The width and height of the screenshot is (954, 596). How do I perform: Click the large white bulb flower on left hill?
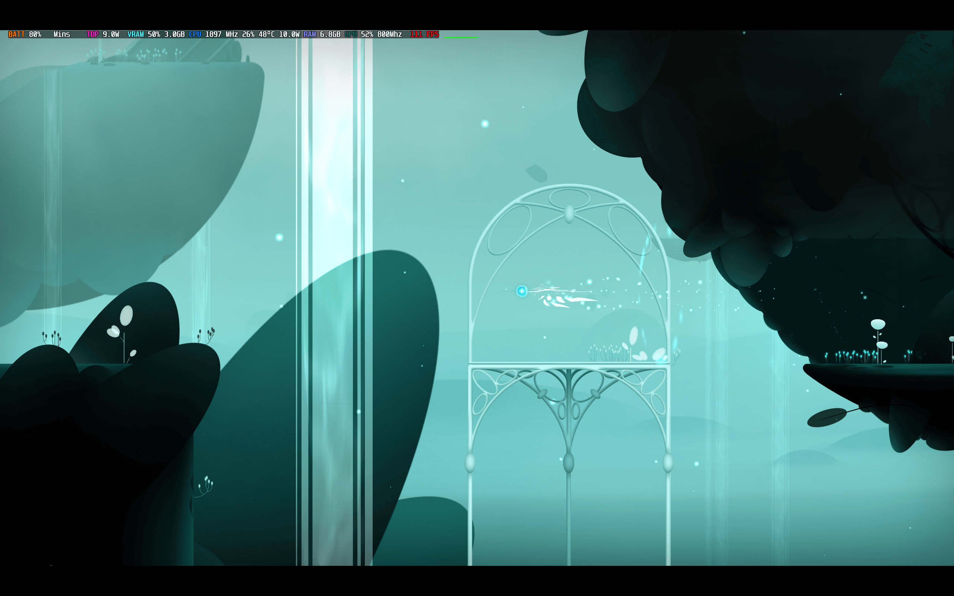pyautogui.click(x=126, y=316)
